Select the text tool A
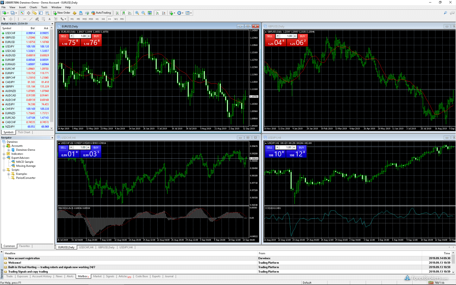Screen dimensions: 456x285 coord(49,19)
